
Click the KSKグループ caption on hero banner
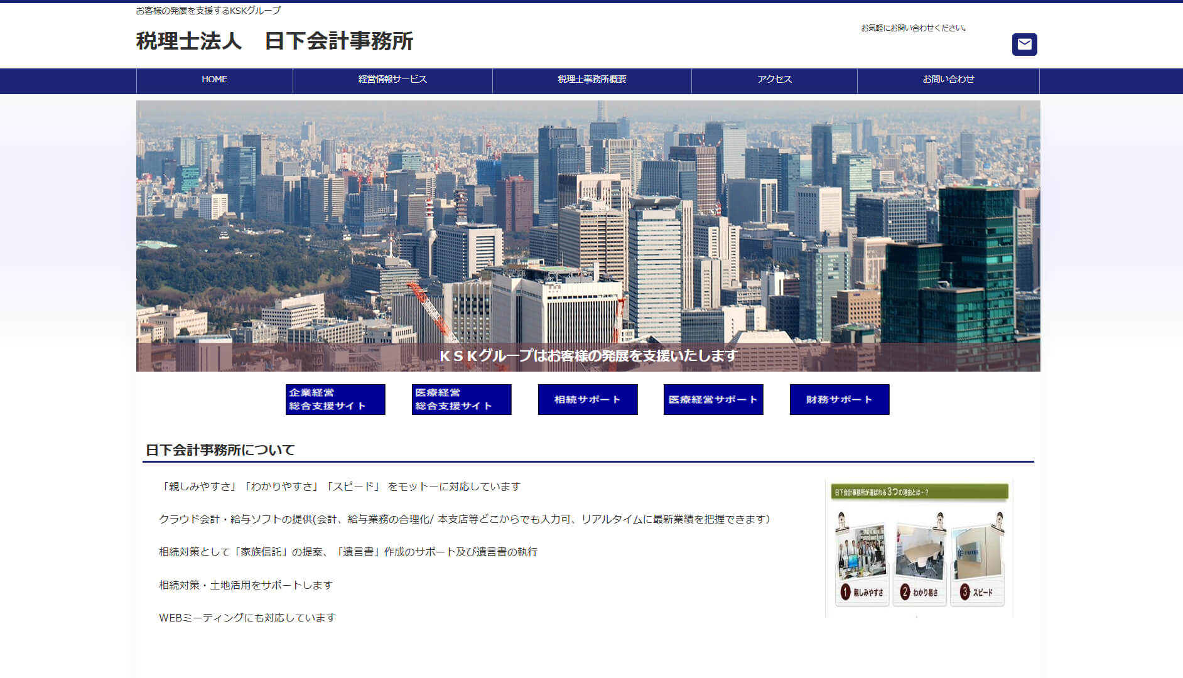click(588, 356)
